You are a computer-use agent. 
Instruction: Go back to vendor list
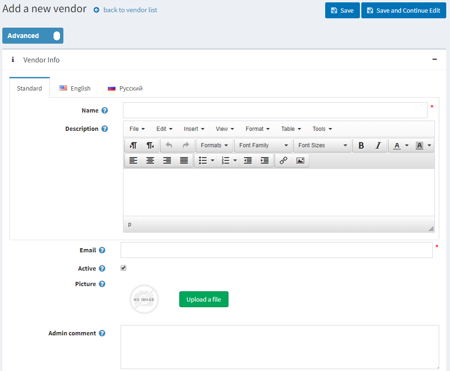click(x=130, y=10)
